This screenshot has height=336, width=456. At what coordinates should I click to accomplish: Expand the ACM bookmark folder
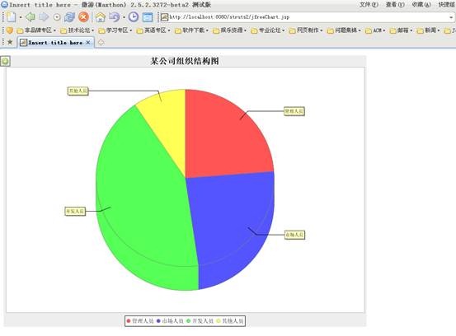375,30
